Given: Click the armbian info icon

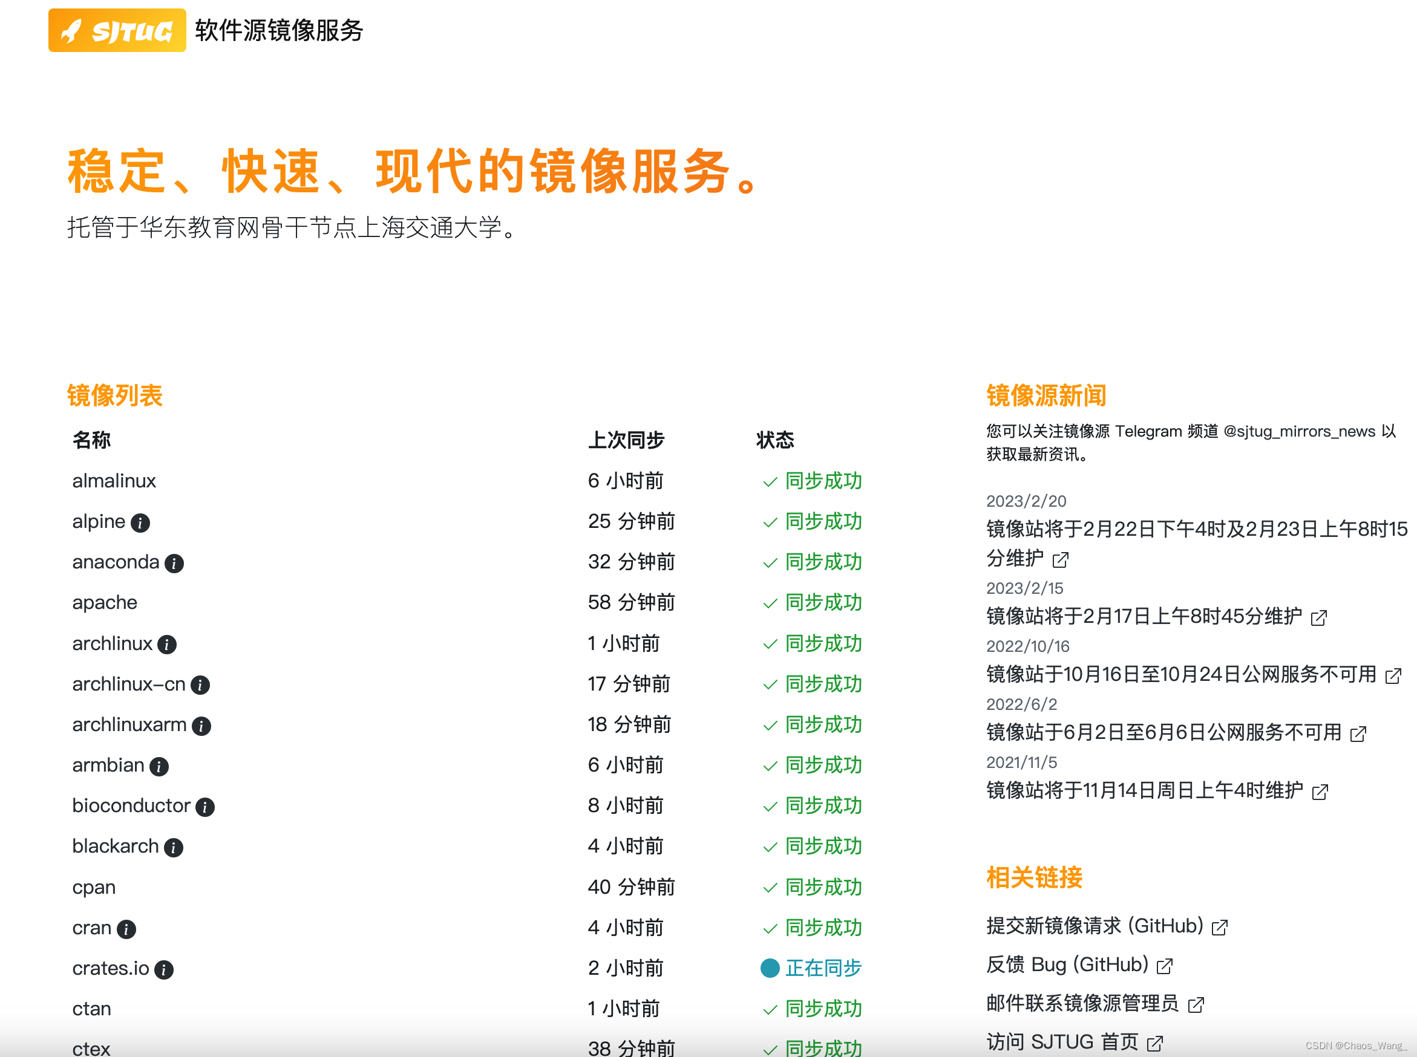Looking at the screenshot, I should click(158, 767).
